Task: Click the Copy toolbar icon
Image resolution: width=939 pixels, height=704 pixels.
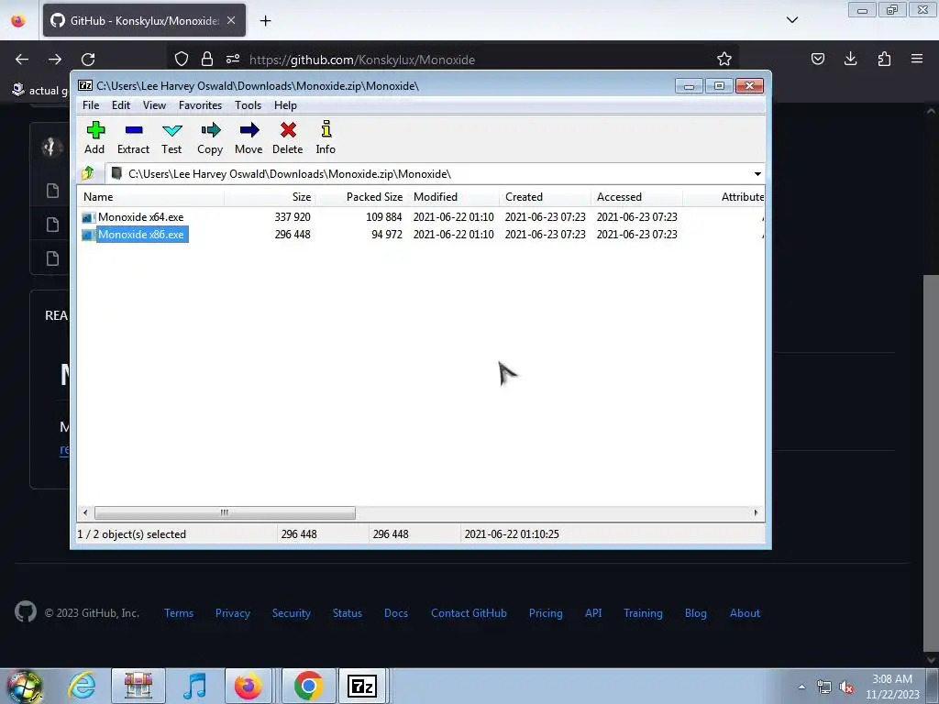Action: pyautogui.click(x=210, y=138)
